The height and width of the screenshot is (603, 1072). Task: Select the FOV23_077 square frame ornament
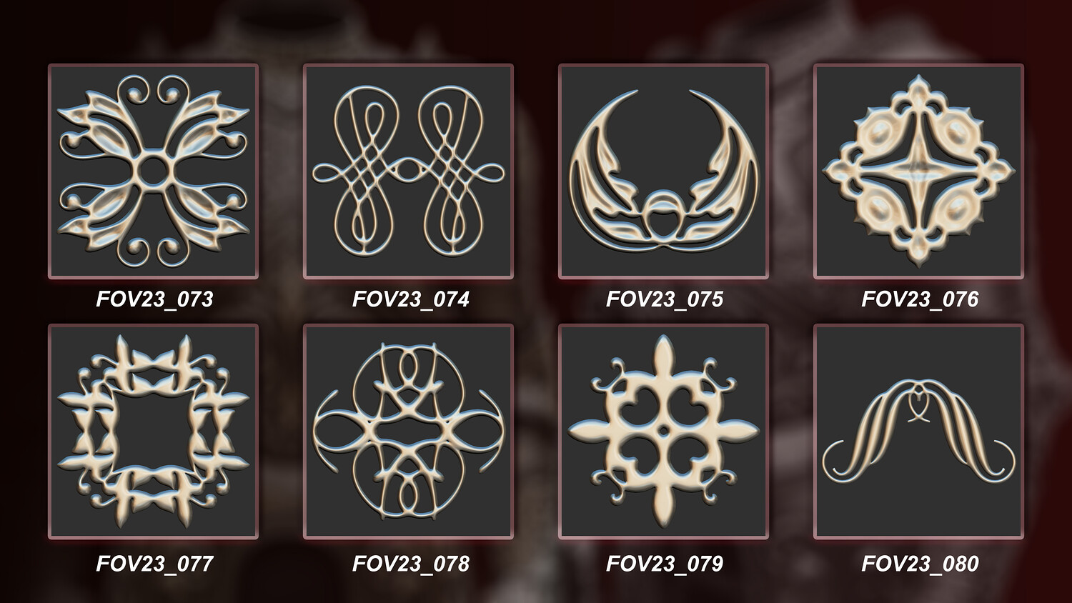click(153, 432)
